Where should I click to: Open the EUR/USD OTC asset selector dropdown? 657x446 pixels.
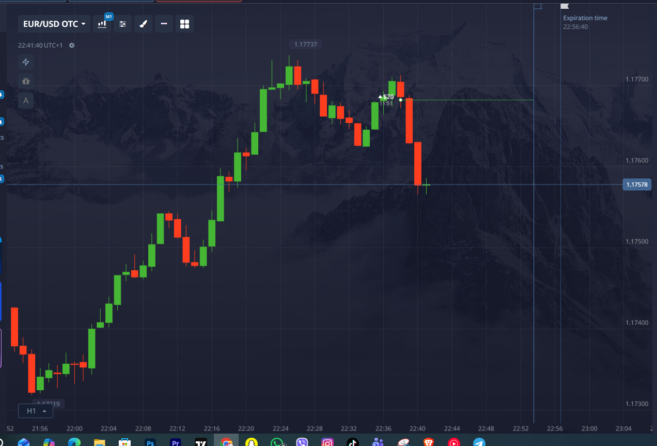pyautogui.click(x=54, y=24)
